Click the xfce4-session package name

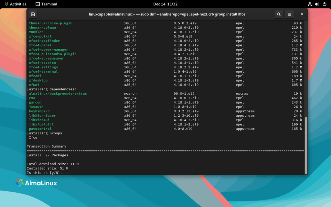pos(42,63)
